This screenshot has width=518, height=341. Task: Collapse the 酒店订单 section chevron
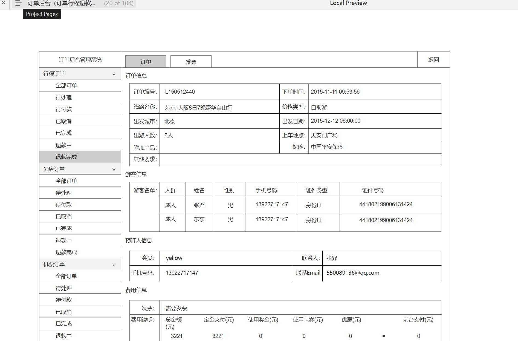(x=114, y=169)
